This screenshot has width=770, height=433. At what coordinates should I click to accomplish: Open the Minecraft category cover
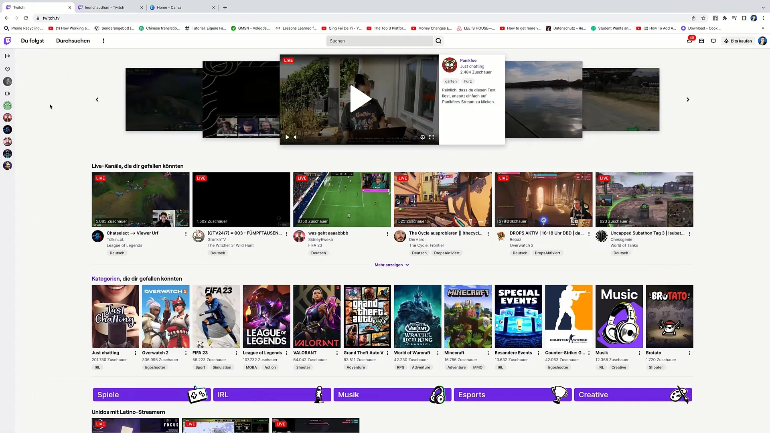[468, 316]
